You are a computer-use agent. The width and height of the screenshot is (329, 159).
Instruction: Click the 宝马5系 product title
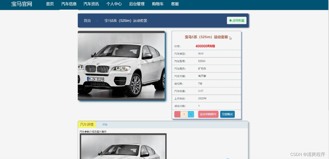tap(206, 37)
